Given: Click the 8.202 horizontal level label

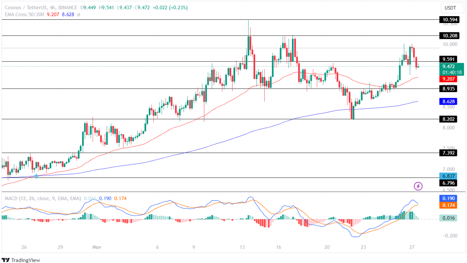Looking at the screenshot, I should click(448, 119).
